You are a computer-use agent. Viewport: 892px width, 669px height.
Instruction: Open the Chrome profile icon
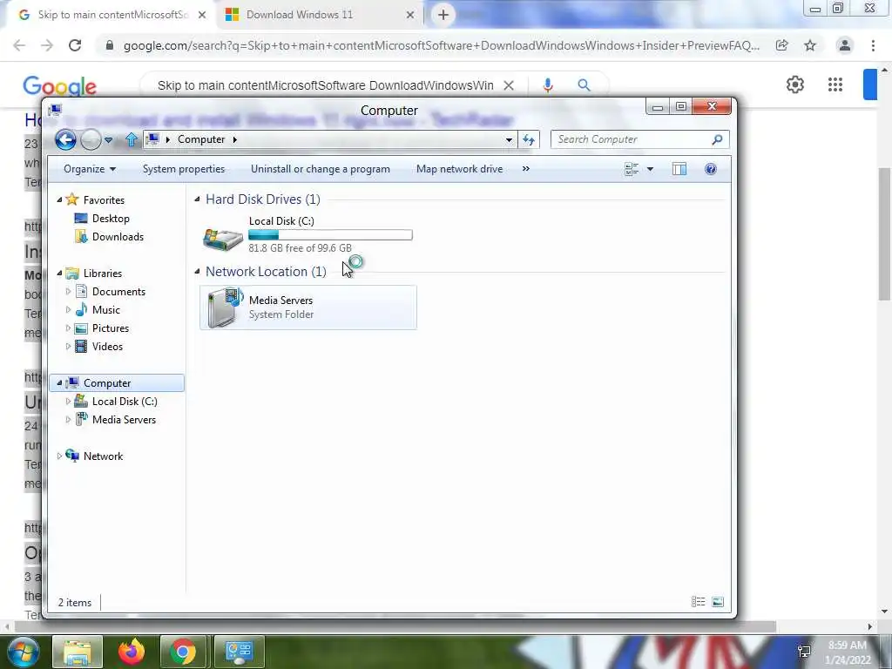tap(845, 45)
